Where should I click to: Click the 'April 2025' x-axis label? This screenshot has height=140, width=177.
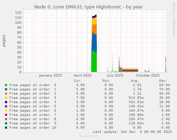(x=83, y=75)
